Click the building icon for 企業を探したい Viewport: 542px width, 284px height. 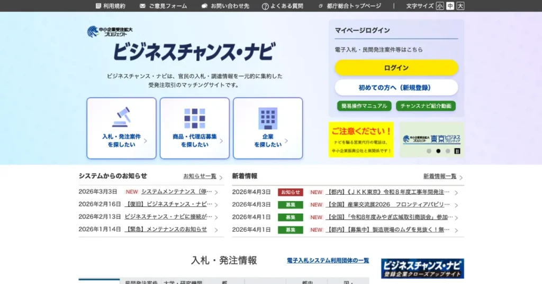pyautogui.click(x=268, y=118)
